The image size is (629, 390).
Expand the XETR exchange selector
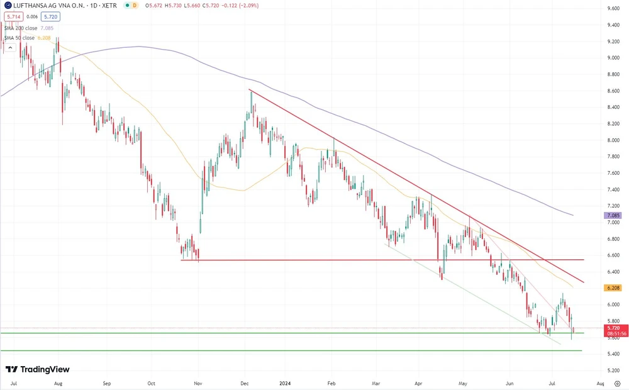pyautogui.click(x=108, y=6)
